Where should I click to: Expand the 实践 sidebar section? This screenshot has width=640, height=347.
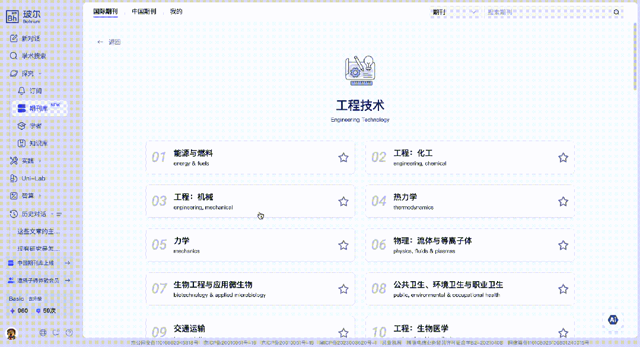[x=40, y=161]
